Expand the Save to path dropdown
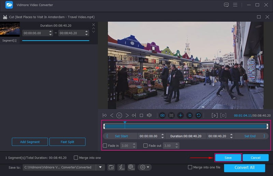Screen dimensions: 273x176 click(100, 167)
